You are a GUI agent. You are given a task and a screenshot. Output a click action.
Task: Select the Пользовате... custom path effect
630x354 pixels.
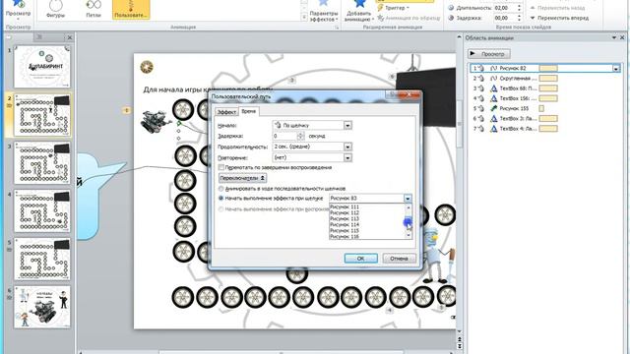click(x=131, y=10)
